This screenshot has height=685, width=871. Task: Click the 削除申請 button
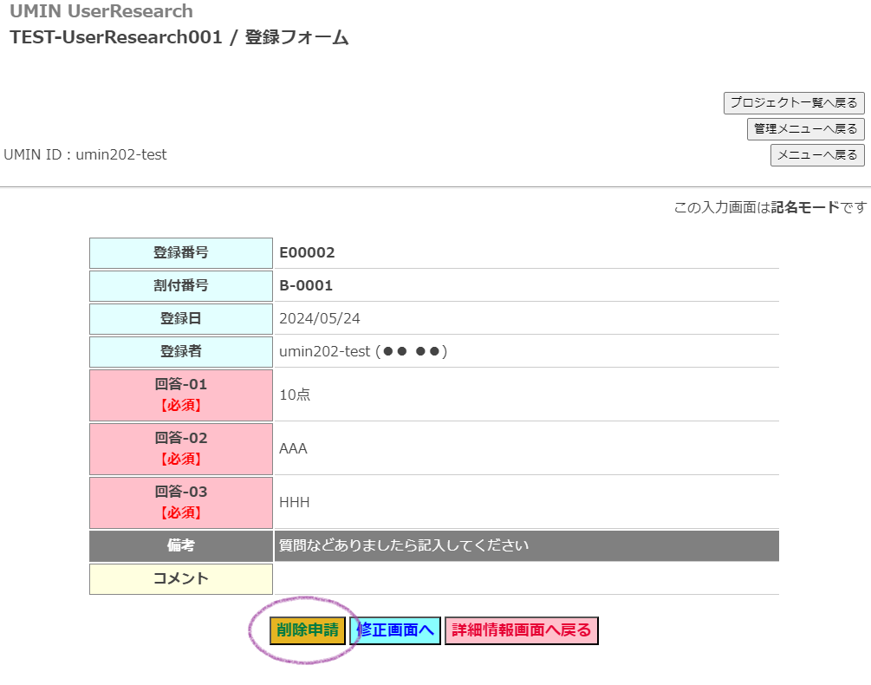tap(308, 630)
